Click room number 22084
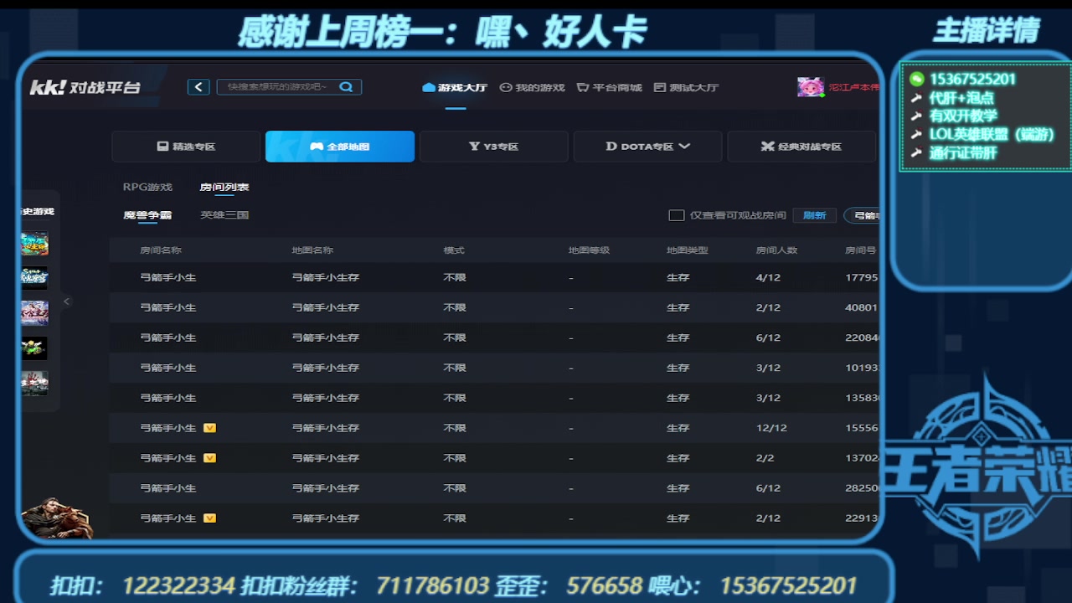Screen dimensions: 1072x603 point(862,338)
